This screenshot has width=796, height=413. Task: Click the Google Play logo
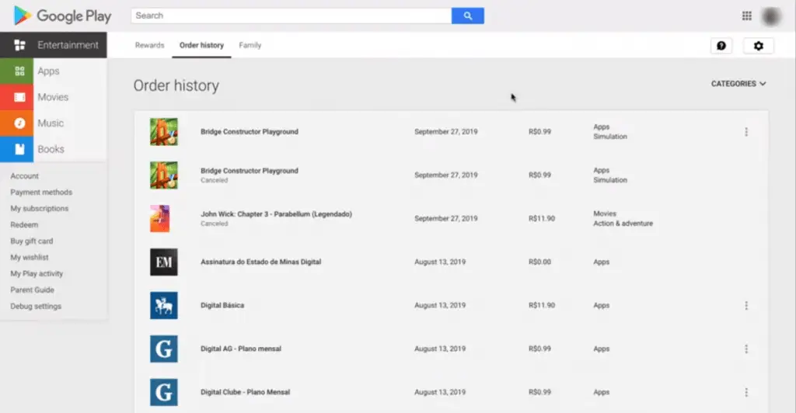click(x=62, y=16)
